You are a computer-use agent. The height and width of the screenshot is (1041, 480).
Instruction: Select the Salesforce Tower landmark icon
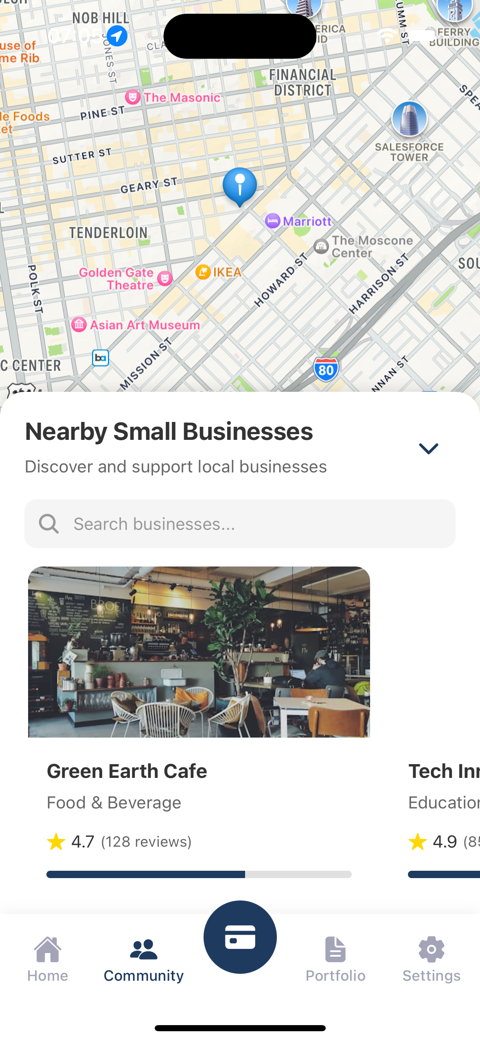click(409, 119)
